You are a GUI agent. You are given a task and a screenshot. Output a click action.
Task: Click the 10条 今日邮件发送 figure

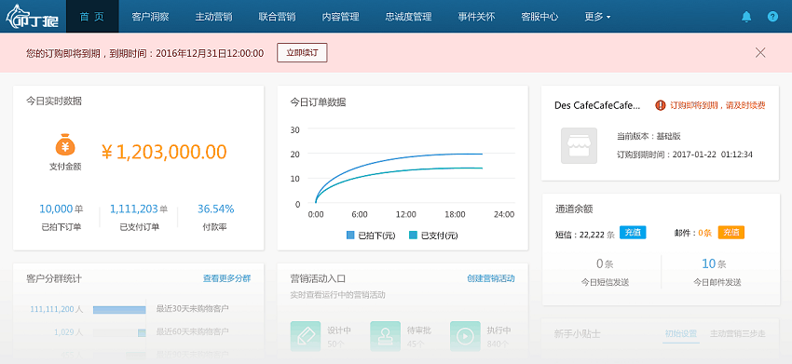[x=714, y=263]
